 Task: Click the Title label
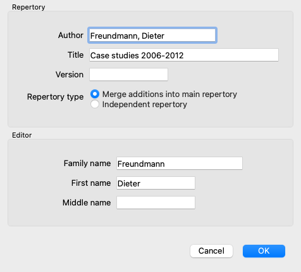(x=76, y=55)
